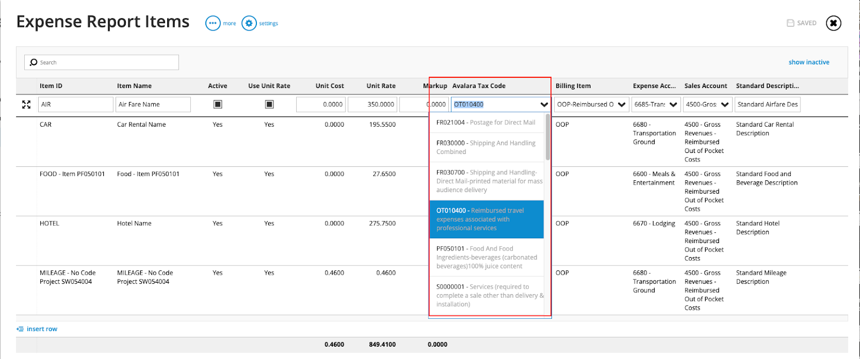Toggle Use Unit Rate checkbox for AIR
This screenshot has height=359, width=860.
[x=269, y=104]
